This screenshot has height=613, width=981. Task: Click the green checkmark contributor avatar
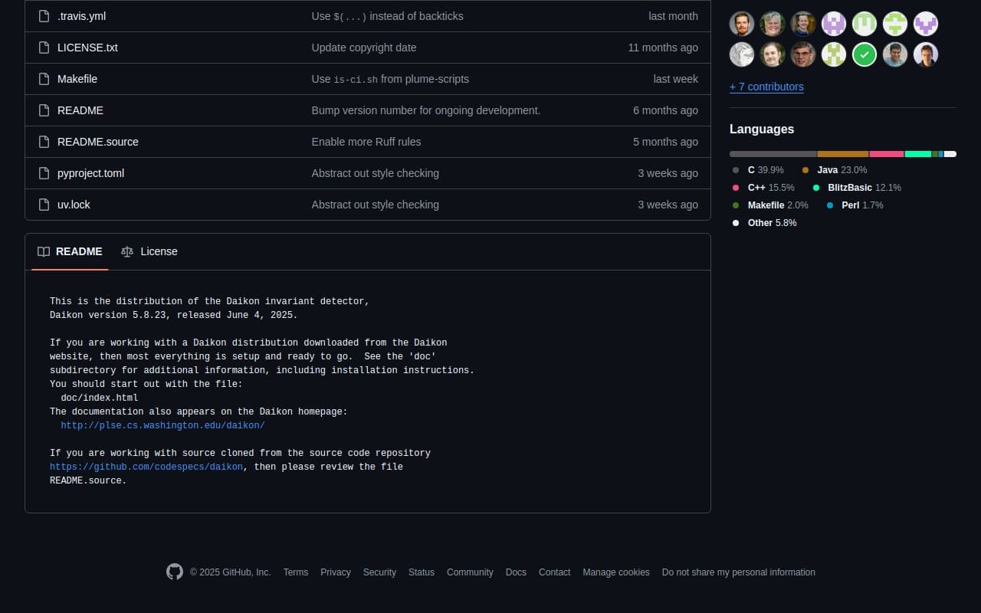tap(865, 54)
